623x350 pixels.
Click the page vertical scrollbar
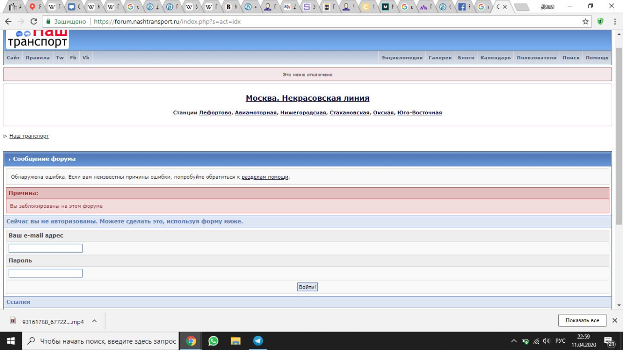(619, 136)
